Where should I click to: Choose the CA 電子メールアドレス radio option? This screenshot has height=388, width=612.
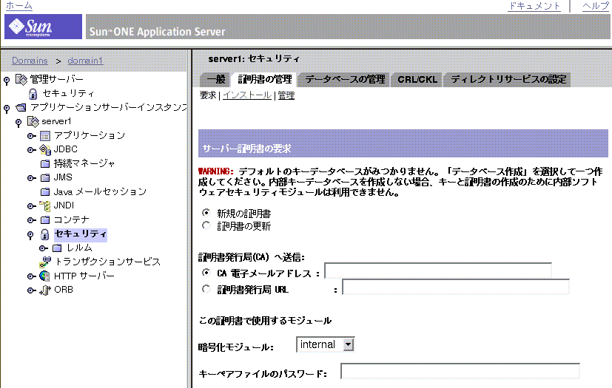point(206,272)
